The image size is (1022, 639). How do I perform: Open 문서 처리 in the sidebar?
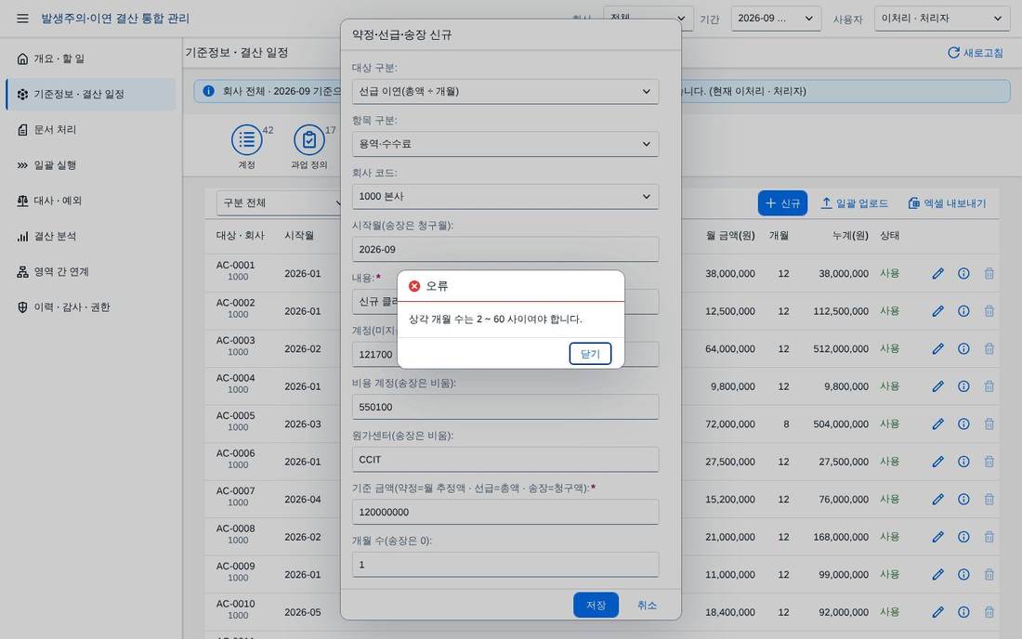pyautogui.click(x=91, y=130)
